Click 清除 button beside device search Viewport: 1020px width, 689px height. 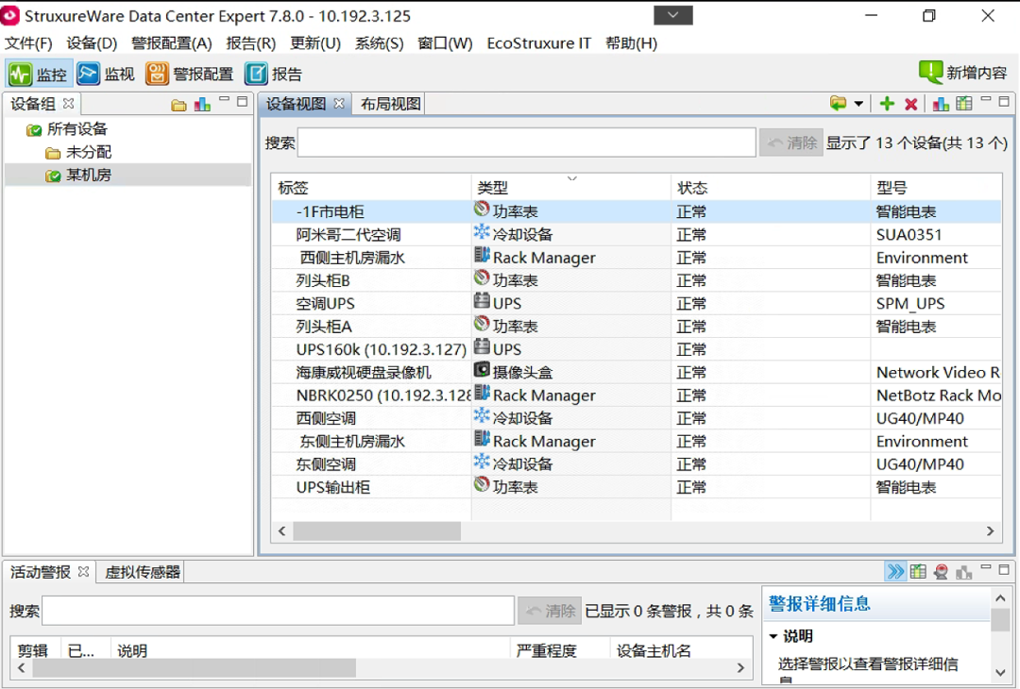click(791, 143)
